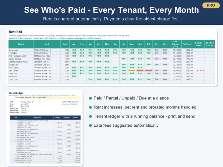Select 'The Thompson family' tenant cell
This screenshot has width=223, height=167.
(x=21, y=56)
